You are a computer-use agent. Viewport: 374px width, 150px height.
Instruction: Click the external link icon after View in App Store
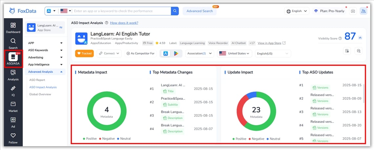[x=284, y=43]
